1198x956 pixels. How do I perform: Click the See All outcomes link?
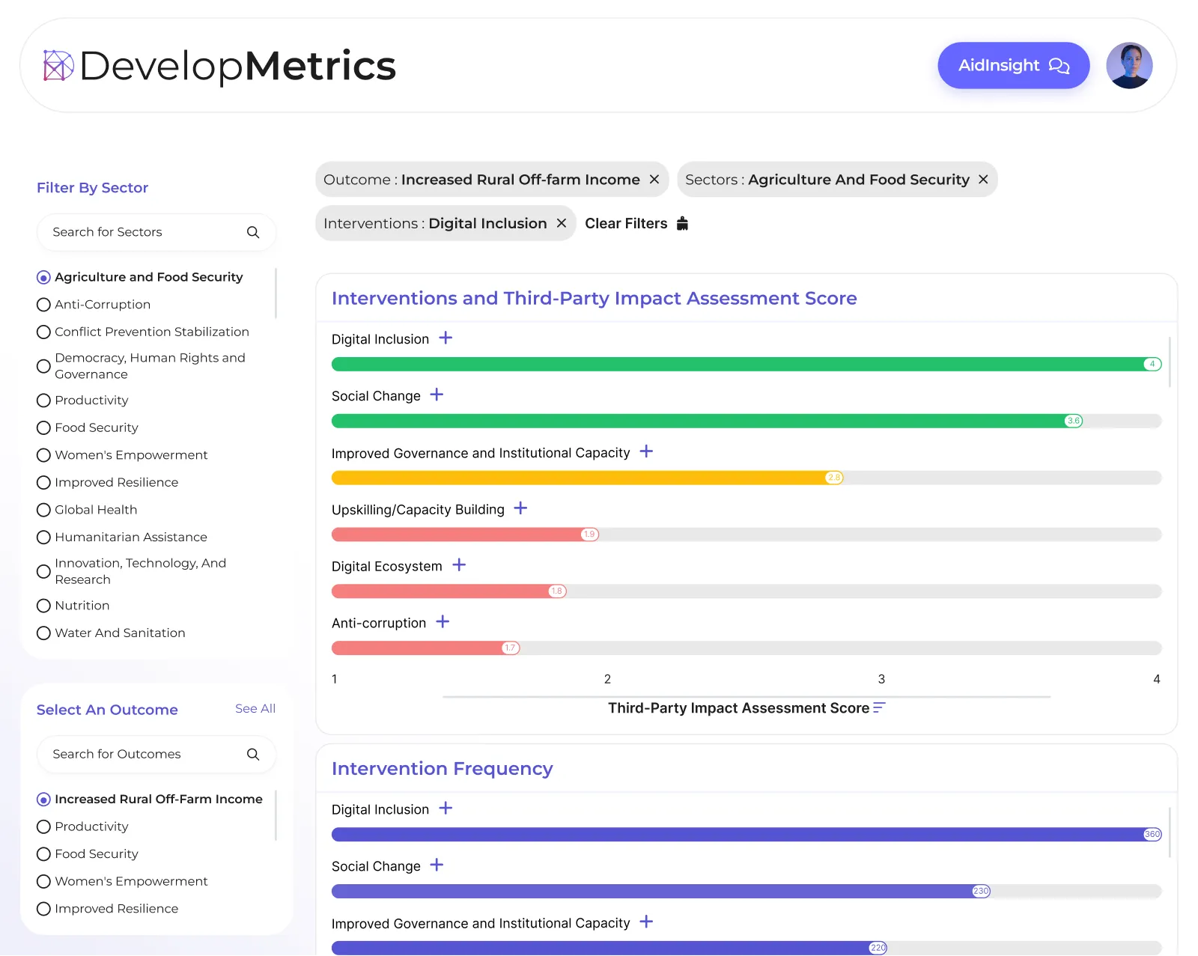pyautogui.click(x=255, y=708)
